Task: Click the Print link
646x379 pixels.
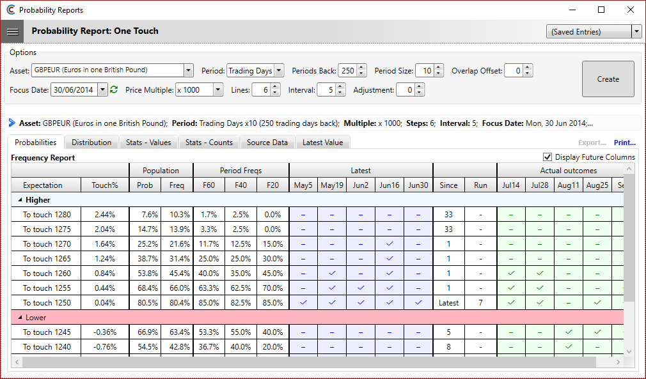Action: [x=624, y=143]
